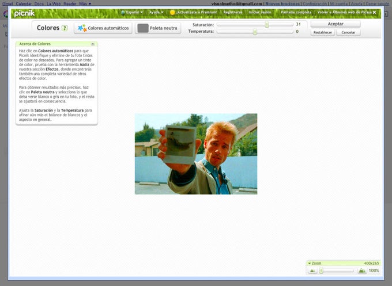Click the colorful stars Colores automáticos icon
The width and height of the screenshot is (392, 286).
(82, 28)
